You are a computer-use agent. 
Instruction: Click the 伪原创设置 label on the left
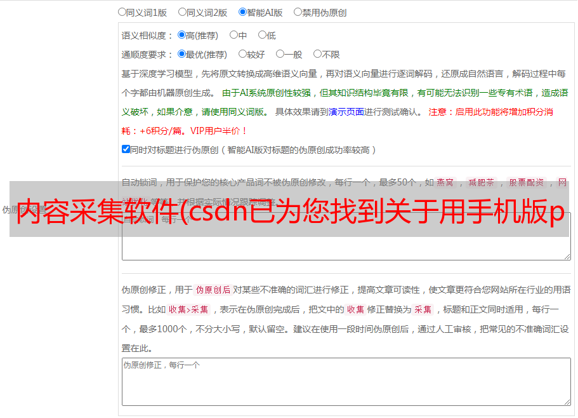point(24,210)
